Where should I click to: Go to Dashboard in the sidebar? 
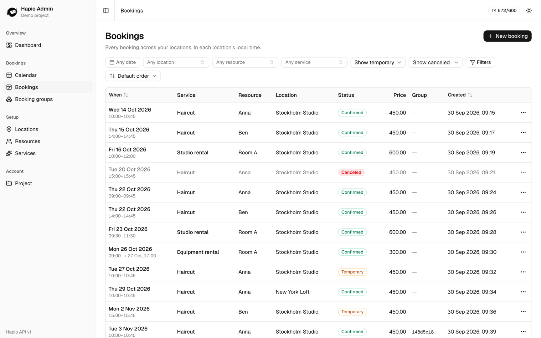coord(48,45)
